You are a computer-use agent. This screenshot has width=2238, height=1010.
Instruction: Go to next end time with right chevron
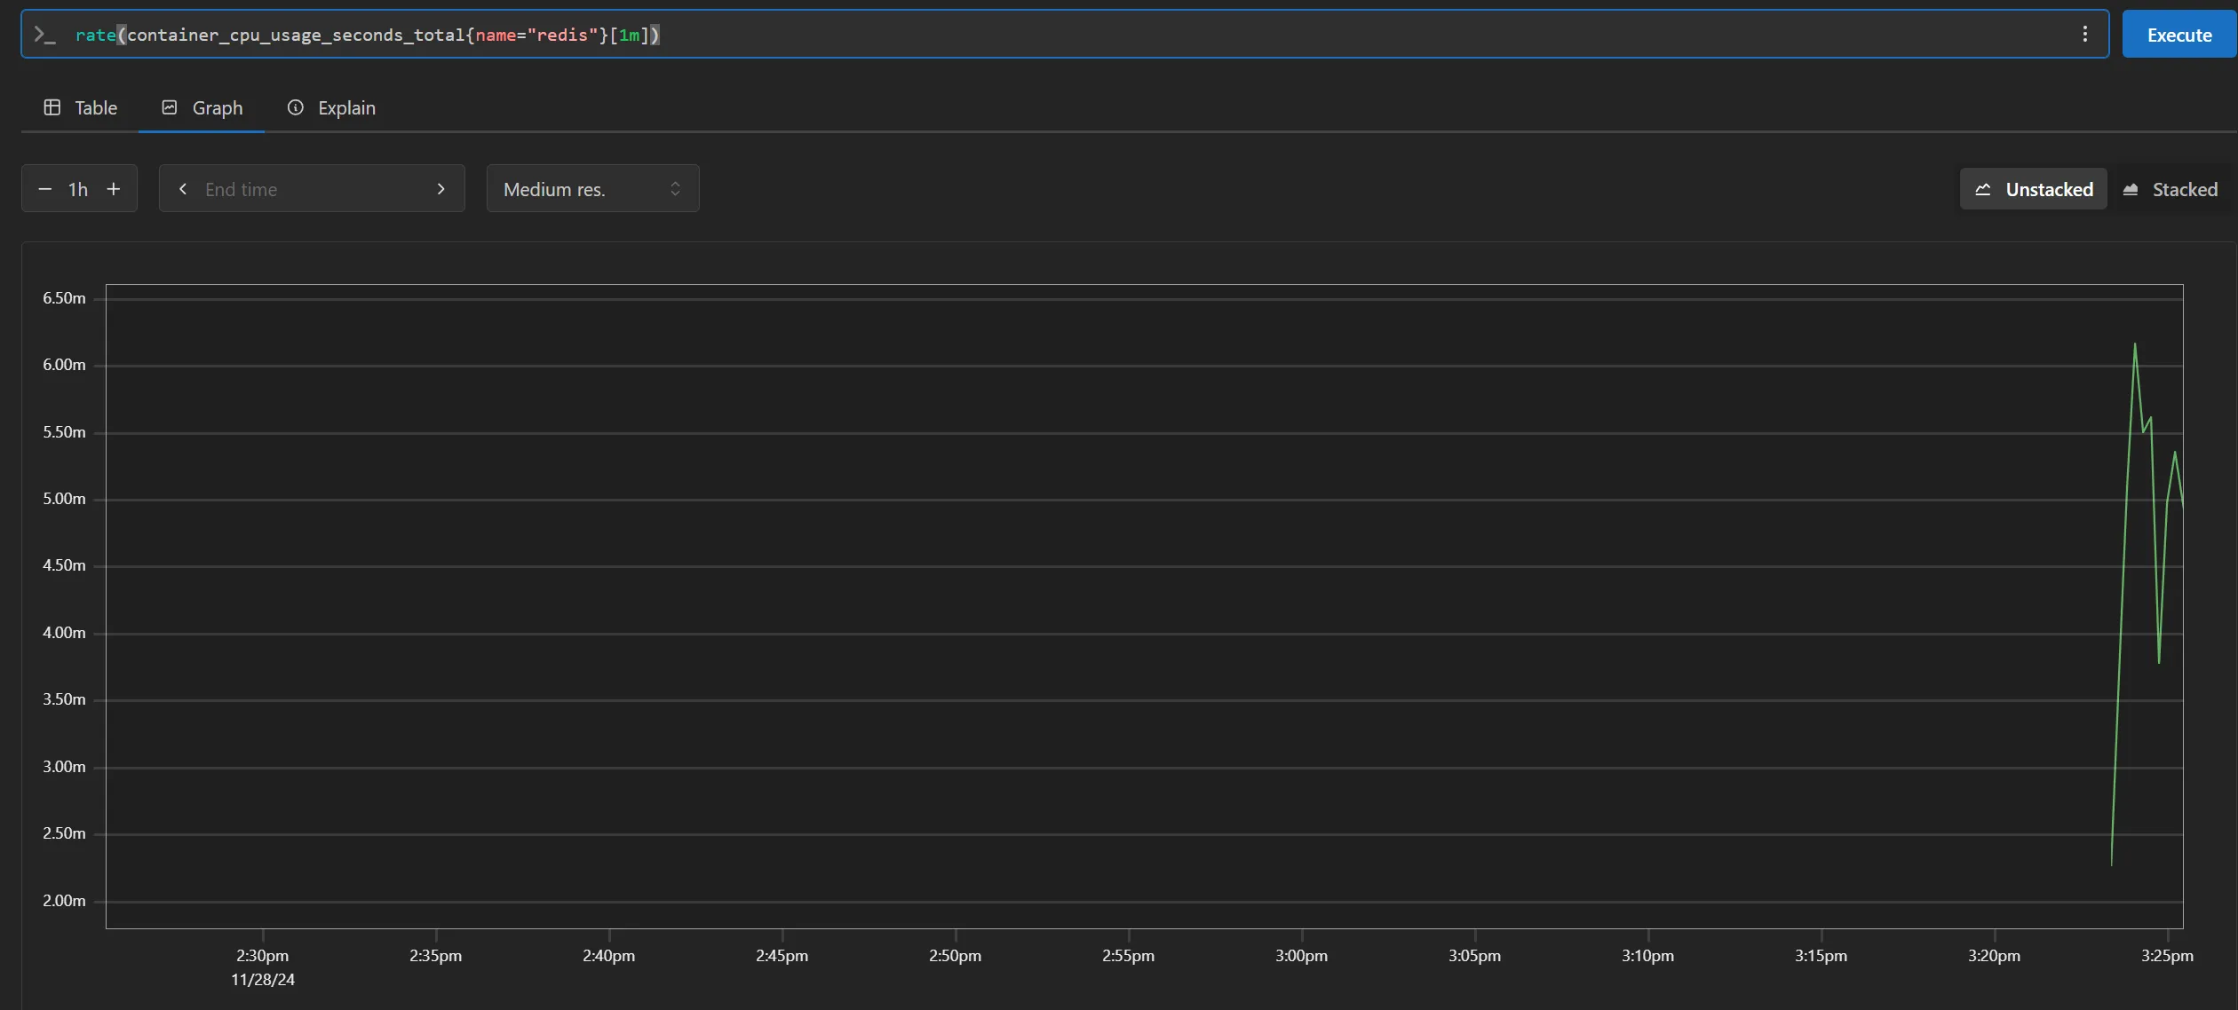coord(441,189)
